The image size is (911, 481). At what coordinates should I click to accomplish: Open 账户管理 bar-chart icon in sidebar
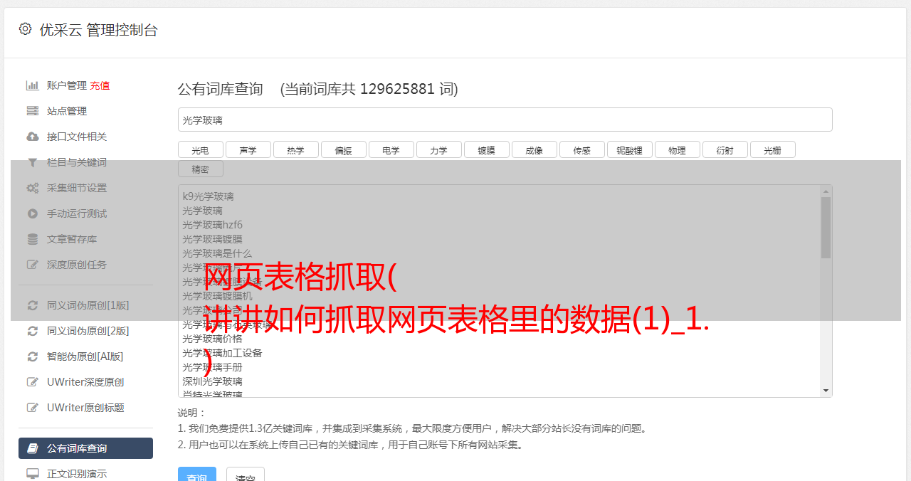32,85
